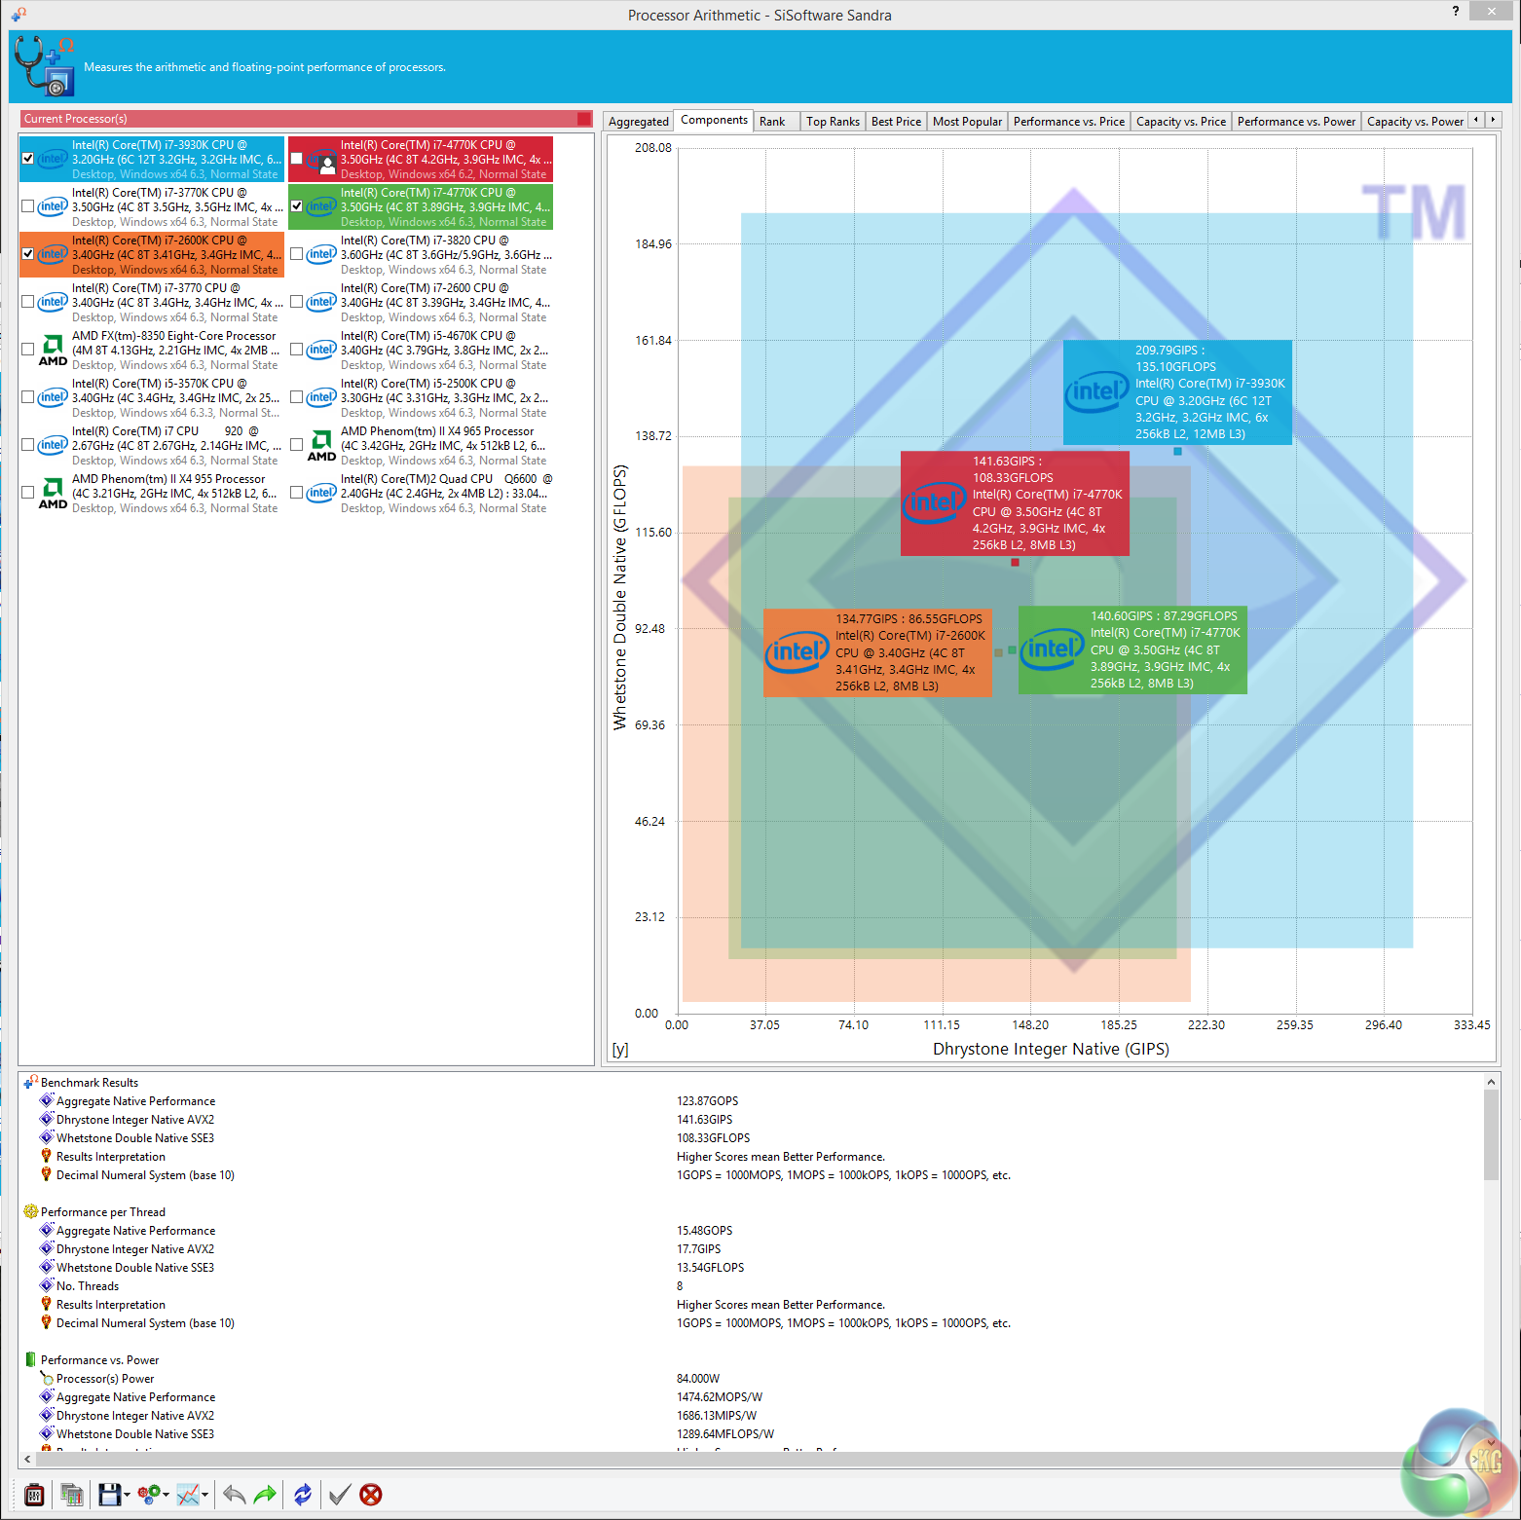The height and width of the screenshot is (1520, 1521).
Task: Click the Intel logo beside Core 2 Quad Q6600
Action: [x=321, y=493]
